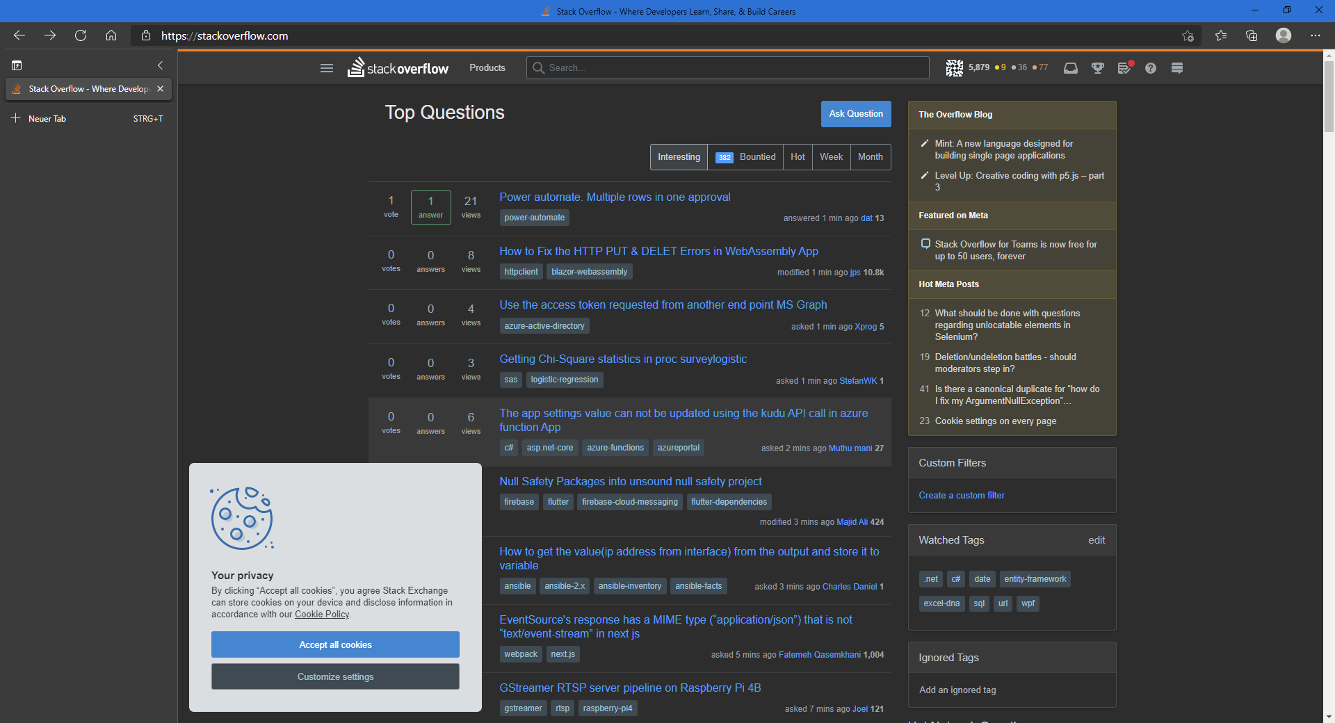Screen dimensions: 1335x723
Task: Click Create a custom filter
Action: pos(962,496)
